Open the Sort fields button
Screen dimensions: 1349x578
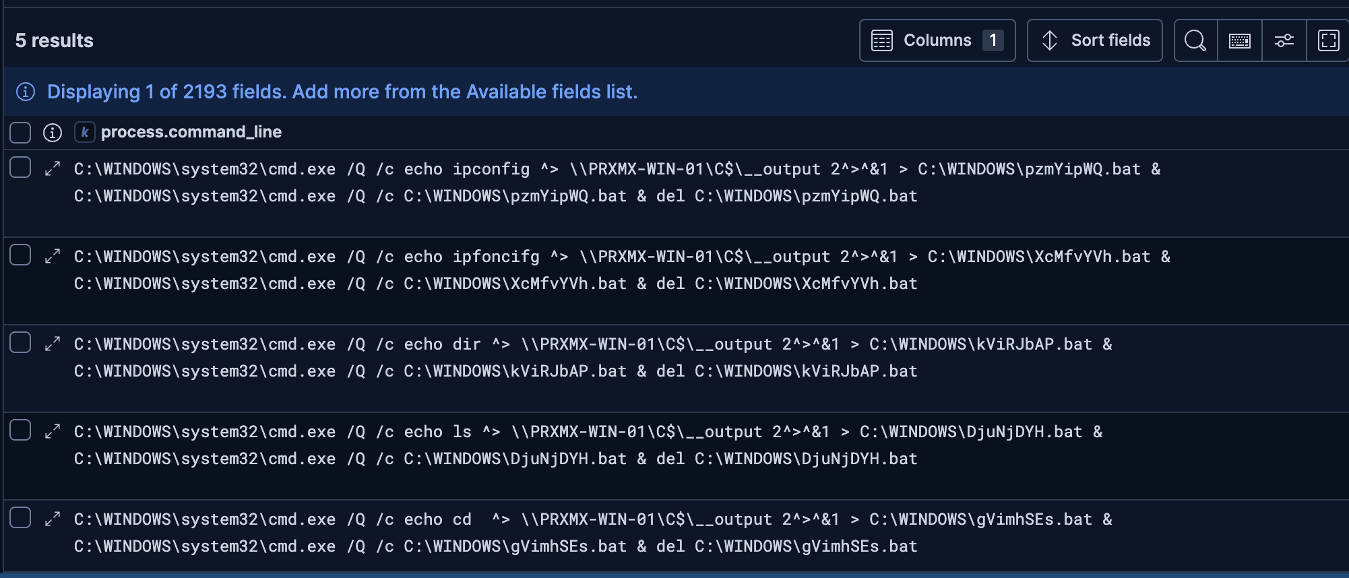coord(1095,40)
